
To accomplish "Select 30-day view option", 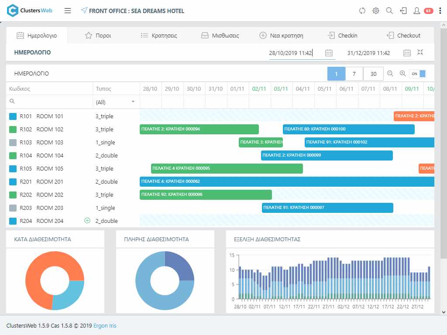I will coord(373,74).
